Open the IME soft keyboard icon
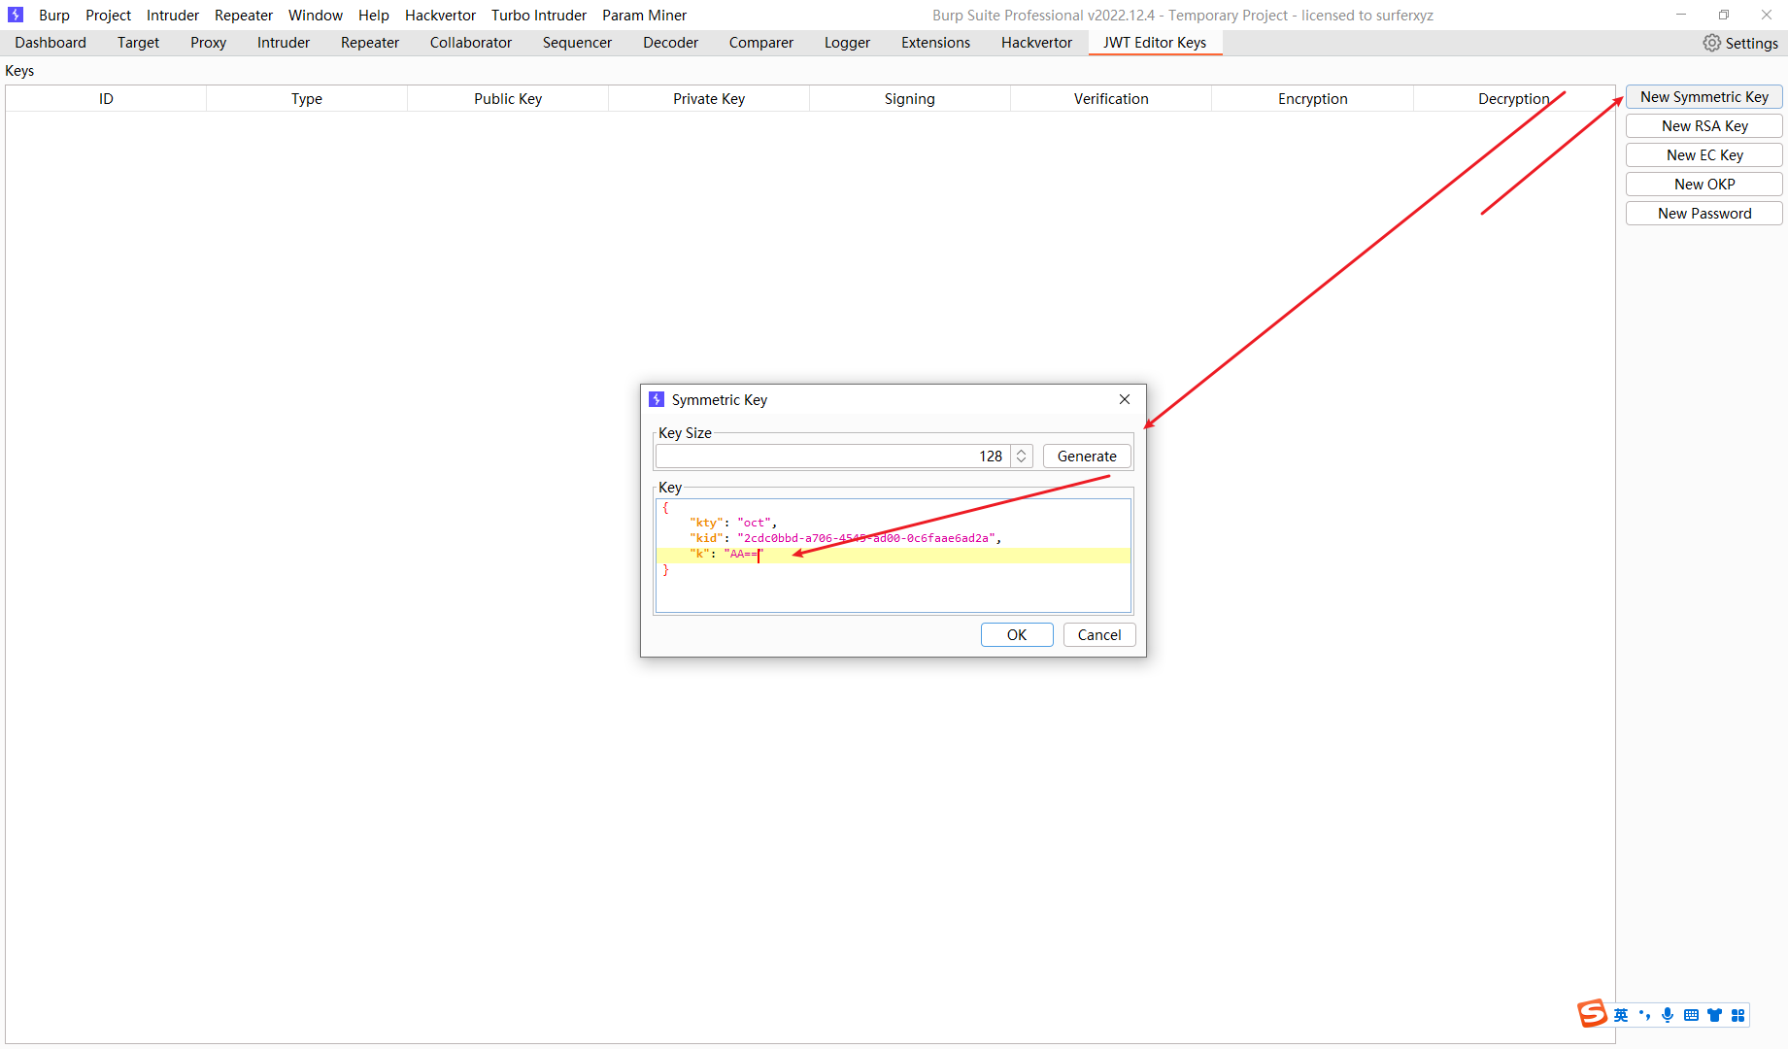Screen dimensions: 1788x1049 pos(1691,1015)
